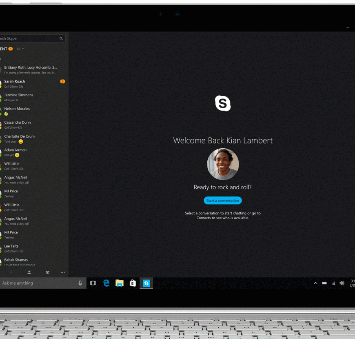355x339 pixels.
Task: Click the Ask me anything Cortana search box
Action: [x=43, y=283]
